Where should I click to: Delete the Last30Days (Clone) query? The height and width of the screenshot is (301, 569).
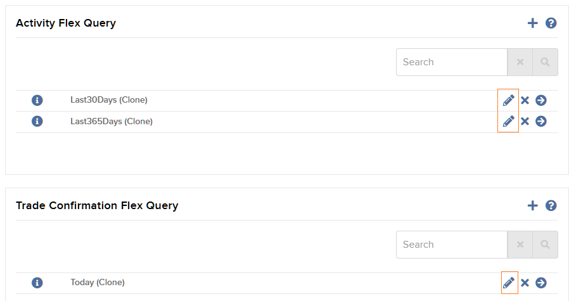tap(525, 100)
